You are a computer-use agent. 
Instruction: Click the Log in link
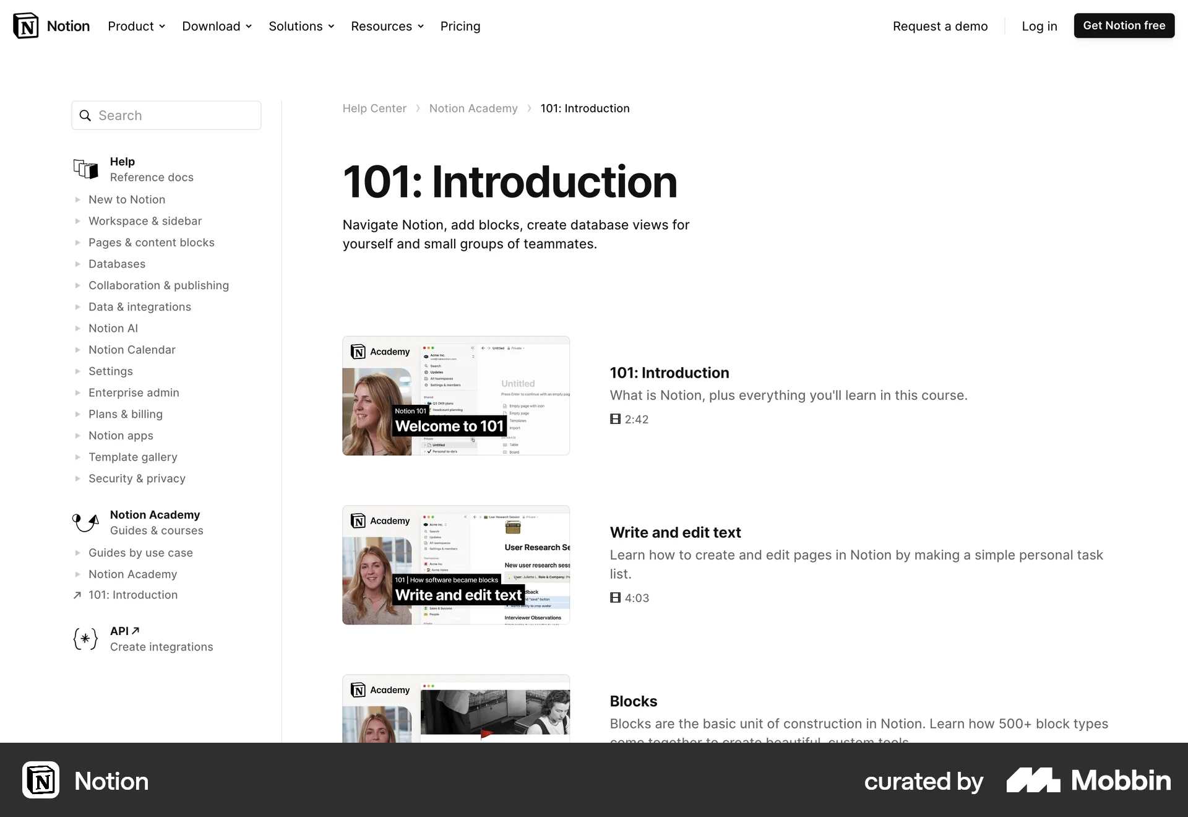(1039, 26)
